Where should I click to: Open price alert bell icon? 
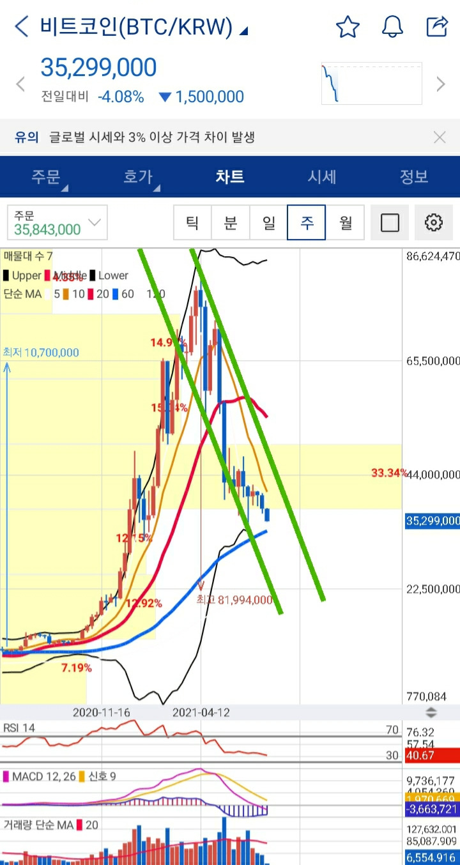point(392,27)
